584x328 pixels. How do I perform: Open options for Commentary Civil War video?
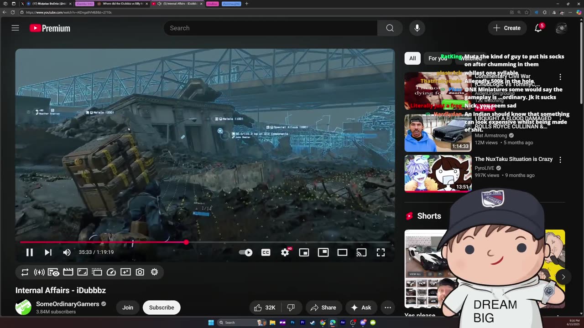click(x=560, y=77)
